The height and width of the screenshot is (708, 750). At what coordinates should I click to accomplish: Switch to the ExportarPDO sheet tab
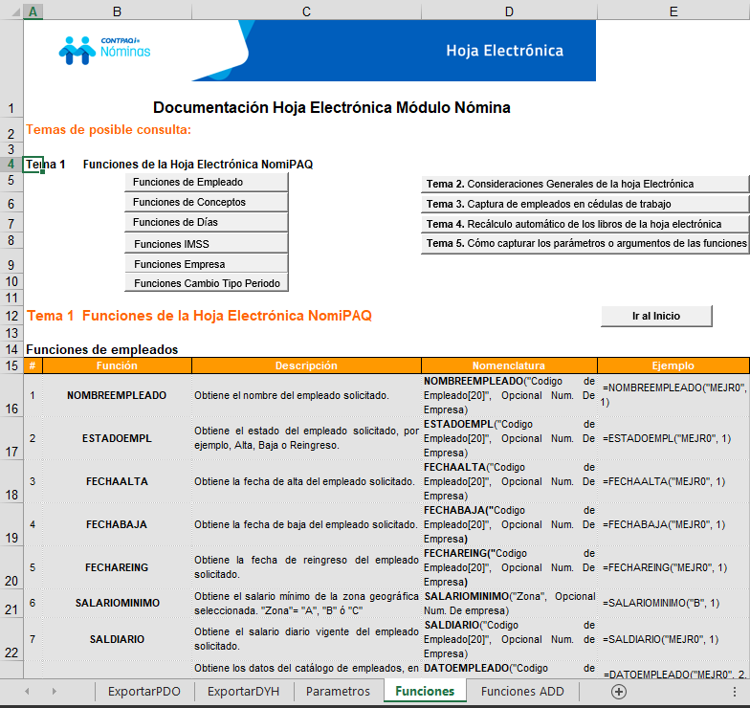tap(143, 691)
